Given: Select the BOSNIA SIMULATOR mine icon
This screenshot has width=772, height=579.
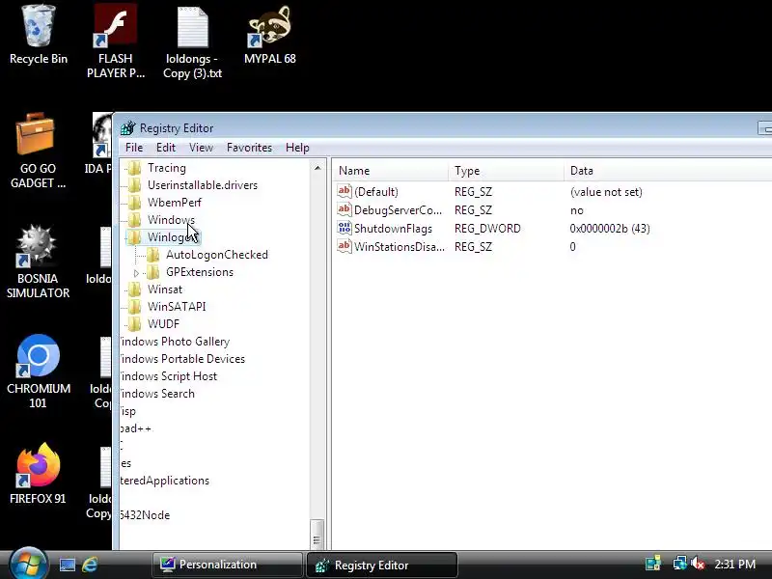Looking at the screenshot, I should click(36, 245).
